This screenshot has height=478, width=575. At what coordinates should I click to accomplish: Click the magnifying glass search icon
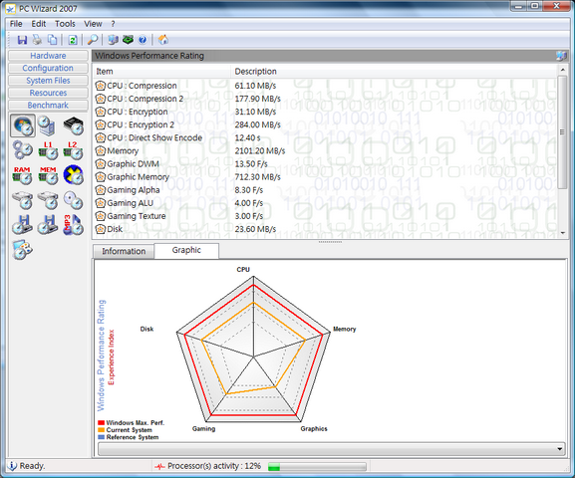(93, 40)
